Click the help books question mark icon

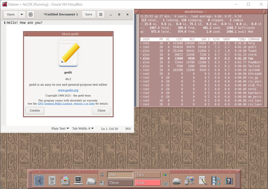[229, 181]
